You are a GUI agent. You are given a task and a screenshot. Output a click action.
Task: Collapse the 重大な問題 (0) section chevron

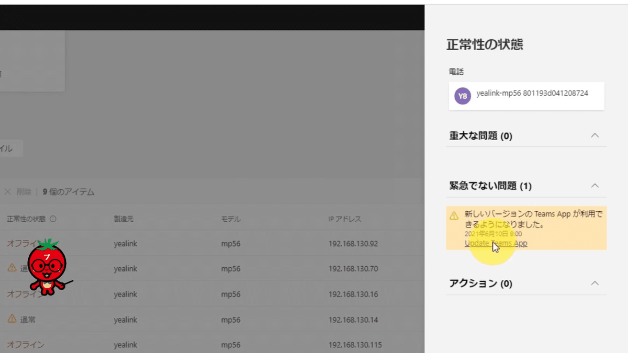[x=595, y=135]
